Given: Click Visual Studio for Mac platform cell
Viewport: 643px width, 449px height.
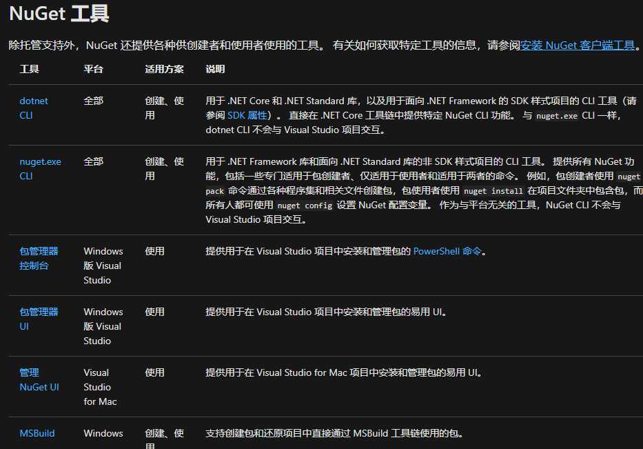Looking at the screenshot, I should point(100,387).
